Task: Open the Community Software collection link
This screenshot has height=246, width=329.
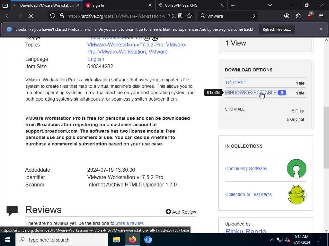Action: coord(246,168)
